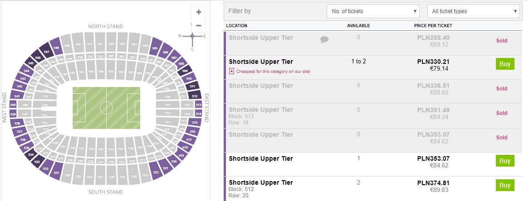Open the No. of tickets dropdown
Screen dimensions: 529x201
click(373, 11)
